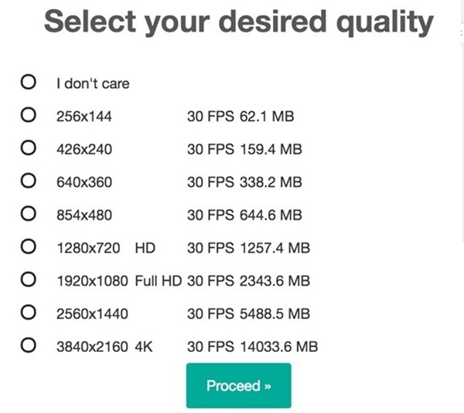
Task: Select the 426x240 quality radio button
Action: pyautogui.click(x=29, y=148)
